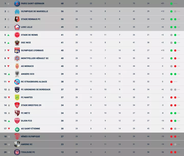The width and height of the screenshot is (184, 156).
Task: Open the Stade de Reims team page
Action: coord(29,35)
